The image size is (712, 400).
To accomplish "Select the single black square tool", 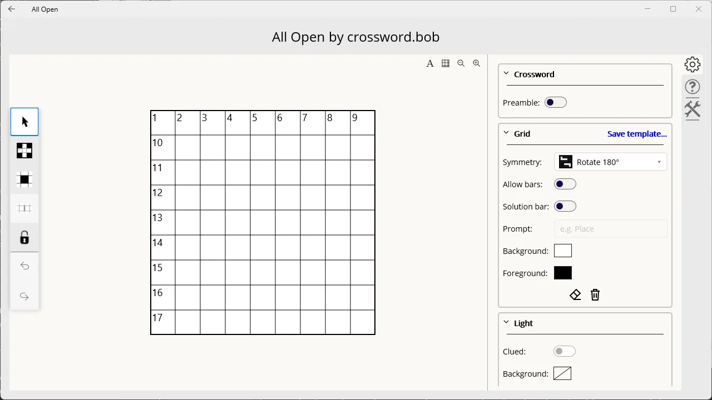I will (24, 179).
